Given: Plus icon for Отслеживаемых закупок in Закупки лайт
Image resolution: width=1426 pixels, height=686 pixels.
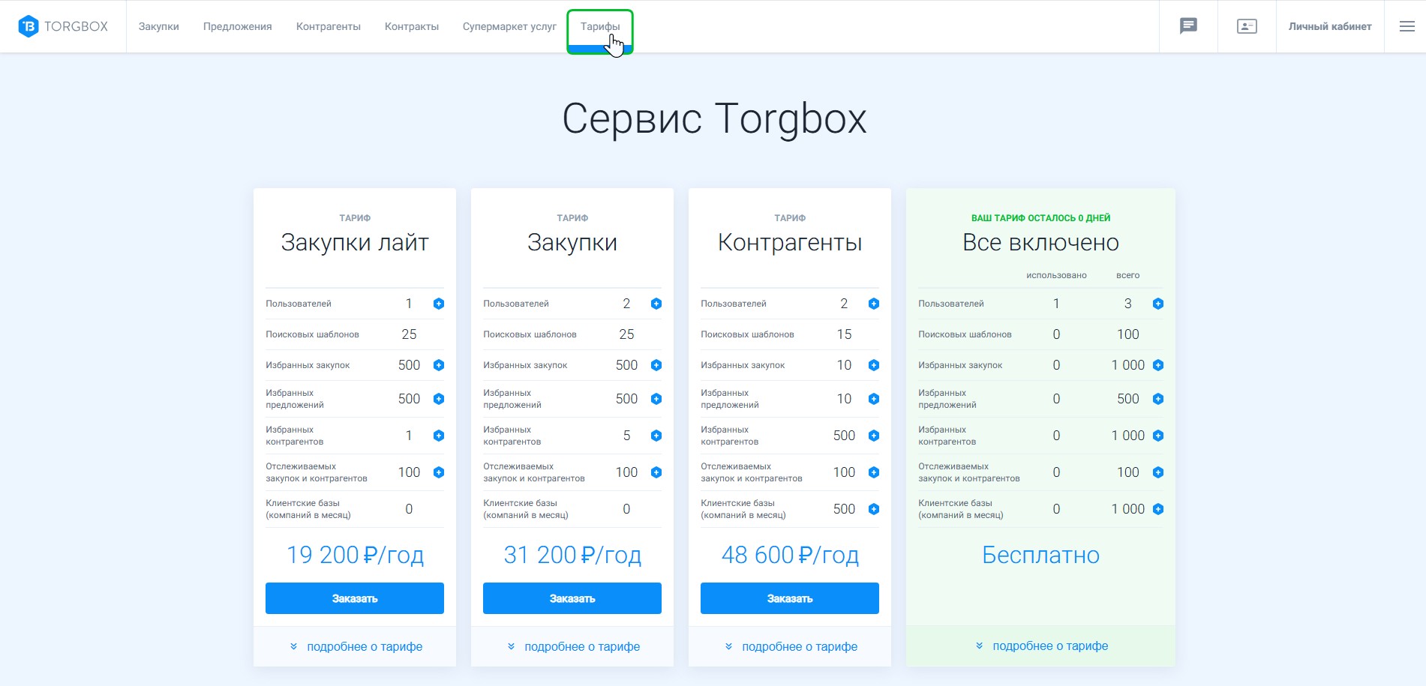Looking at the screenshot, I should pyautogui.click(x=439, y=472).
